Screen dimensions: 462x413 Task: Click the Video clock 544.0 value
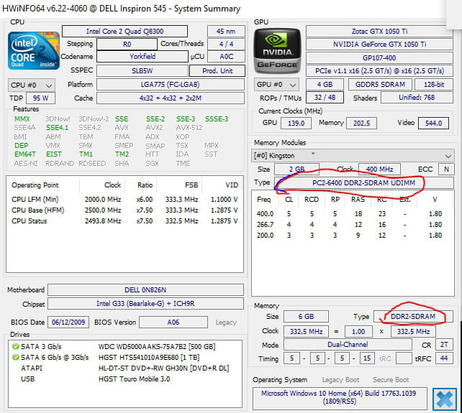coord(433,123)
